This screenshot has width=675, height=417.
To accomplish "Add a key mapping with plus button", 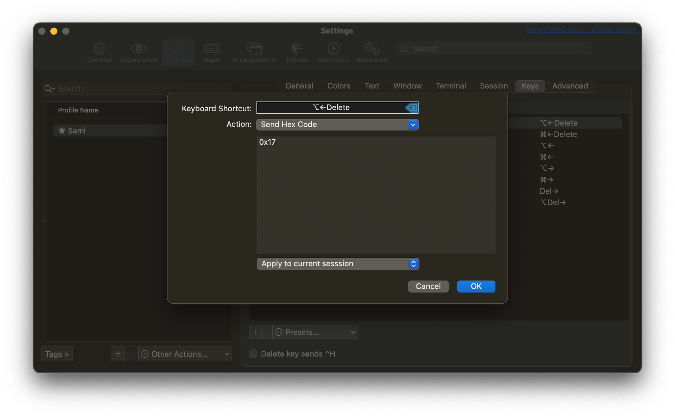I will (255, 332).
